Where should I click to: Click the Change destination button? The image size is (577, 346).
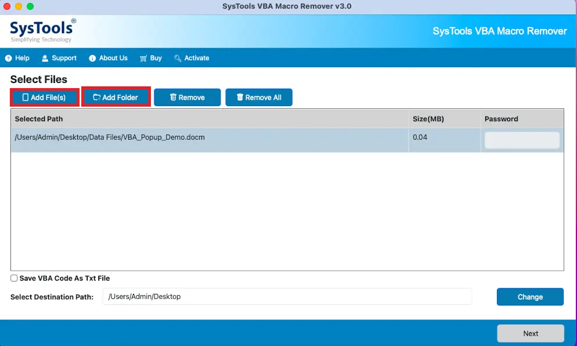[530, 297]
